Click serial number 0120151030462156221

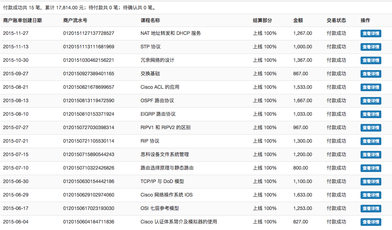89,60
